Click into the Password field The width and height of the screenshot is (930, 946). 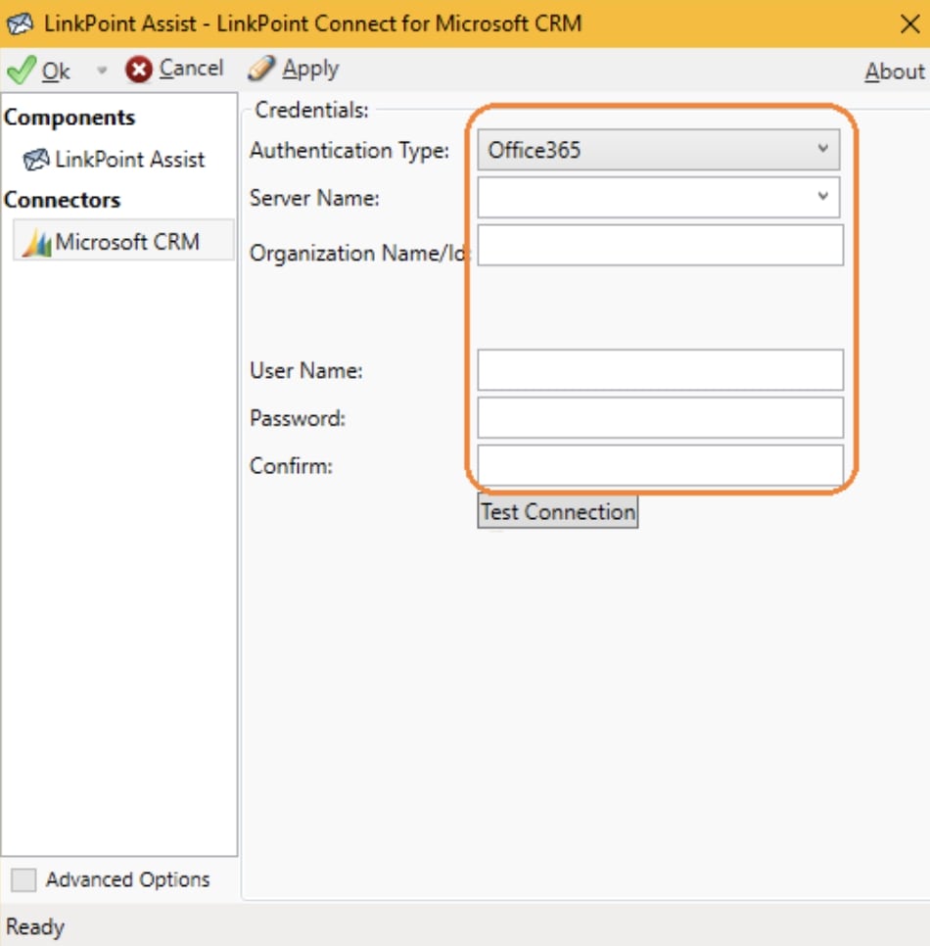[x=661, y=417]
